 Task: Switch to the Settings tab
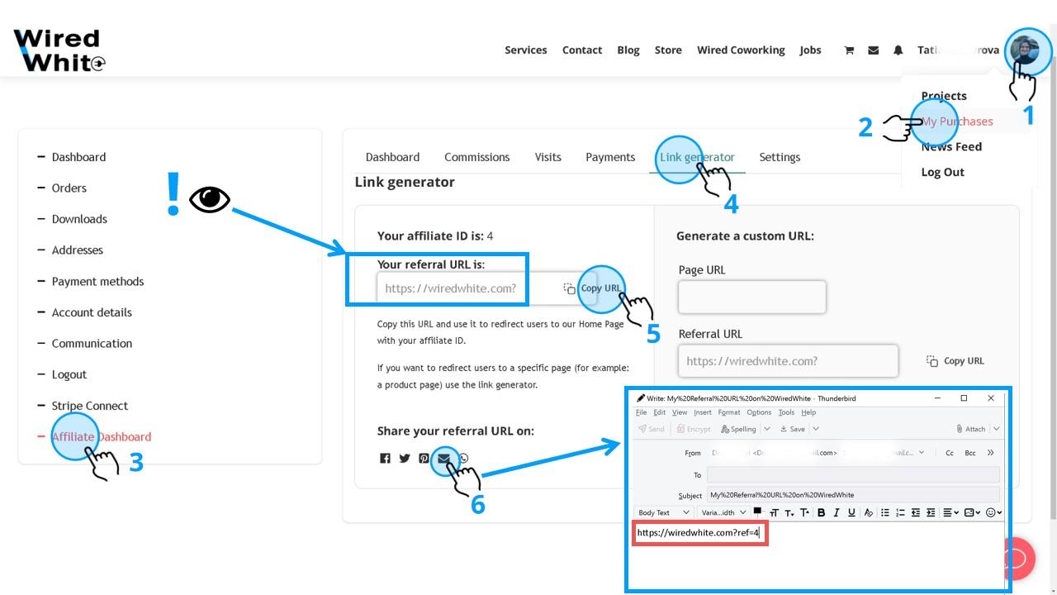click(780, 157)
